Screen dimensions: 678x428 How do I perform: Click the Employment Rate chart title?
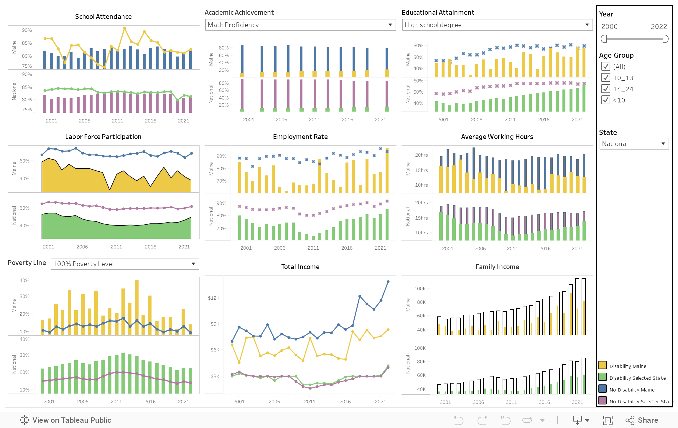(300, 137)
